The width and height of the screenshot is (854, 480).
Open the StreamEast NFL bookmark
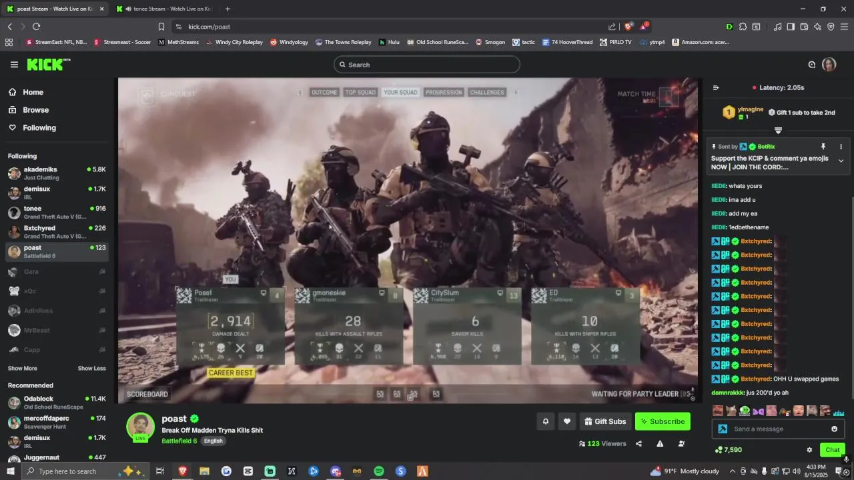56,42
